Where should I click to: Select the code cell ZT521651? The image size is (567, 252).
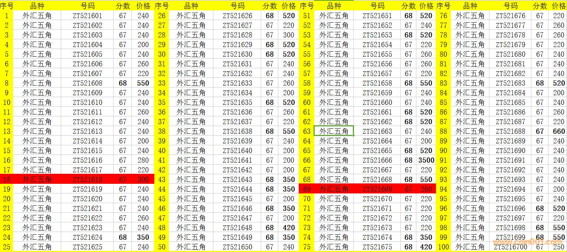click(377, 16)
